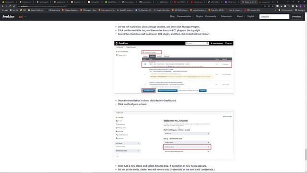Viewport: 307px width, 173px height.
Task: Expand the Subprojects menu
Action: coord(227,16)
